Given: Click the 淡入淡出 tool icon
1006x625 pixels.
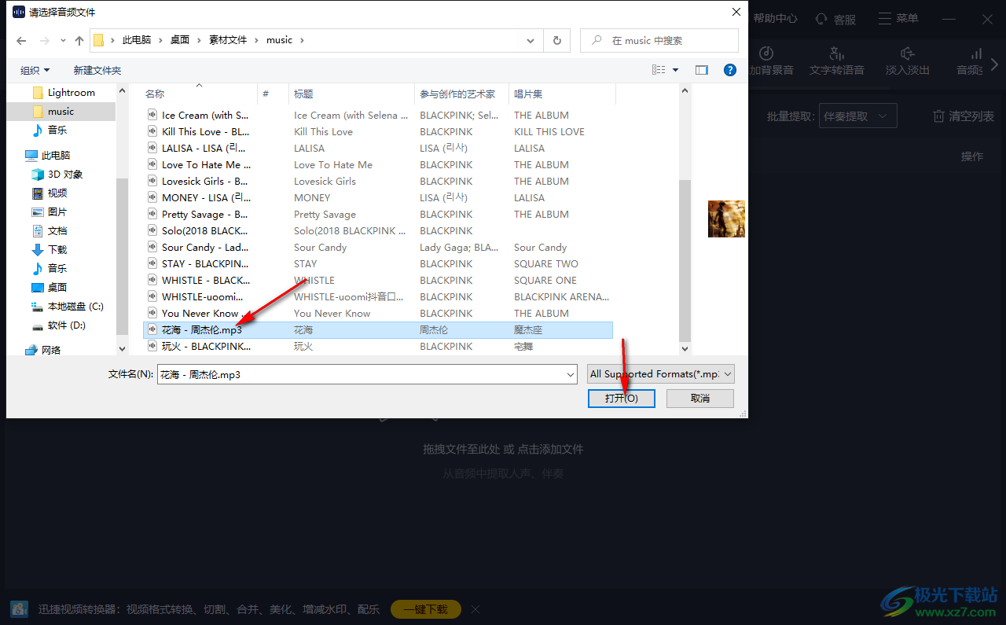Looking at the screenshot, I should (908, 53).
